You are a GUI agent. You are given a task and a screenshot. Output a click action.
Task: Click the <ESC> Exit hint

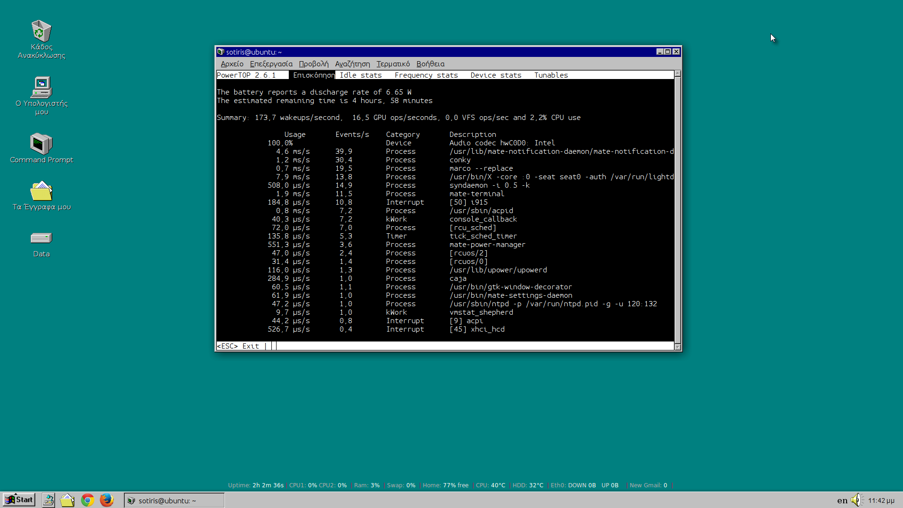tap(238, 346)
